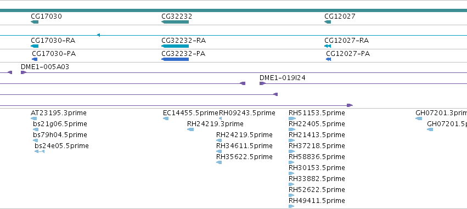Click the CG17030 gene arrow glyph
The height and width of the screenshot is (209, 467).
[35, 22]
